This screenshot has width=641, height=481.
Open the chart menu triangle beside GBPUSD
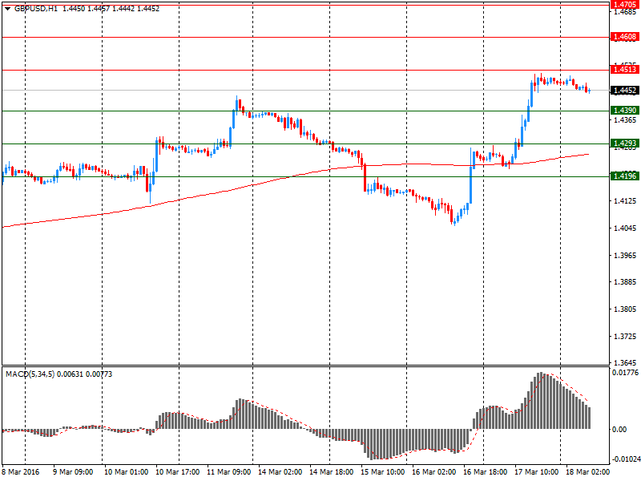tap(7, 9)
